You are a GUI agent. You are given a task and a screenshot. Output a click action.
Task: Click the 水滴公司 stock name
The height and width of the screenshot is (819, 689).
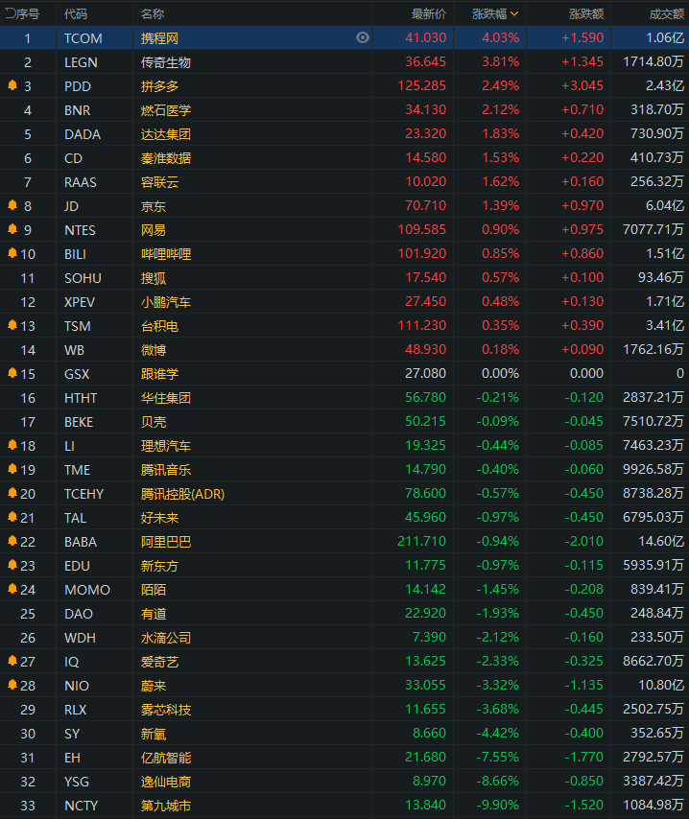(166, 639)
